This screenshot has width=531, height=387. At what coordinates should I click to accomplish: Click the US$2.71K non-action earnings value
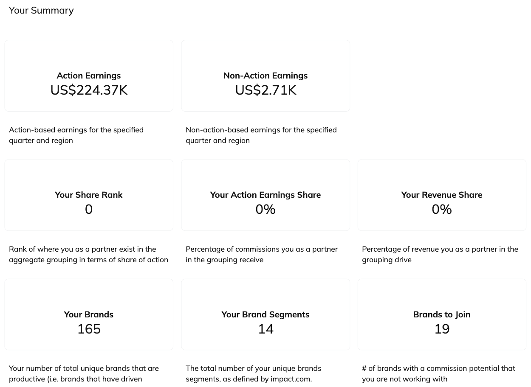pyautogui.click(x=265, y=90)
